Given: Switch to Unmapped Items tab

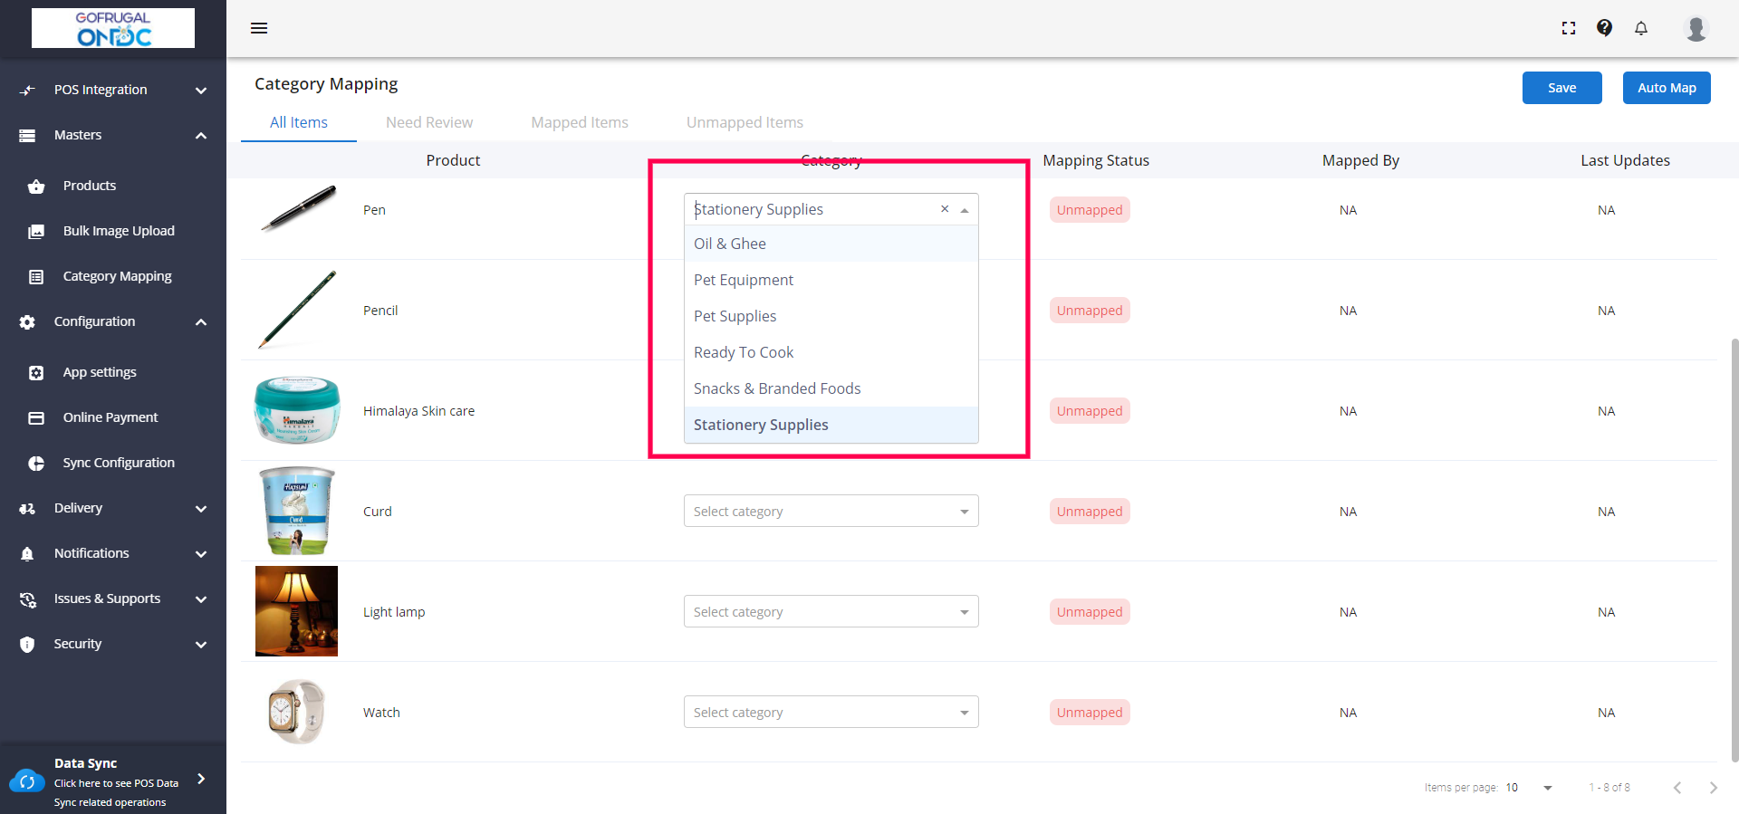Looking at the screenshot, I should coord(745,122).
